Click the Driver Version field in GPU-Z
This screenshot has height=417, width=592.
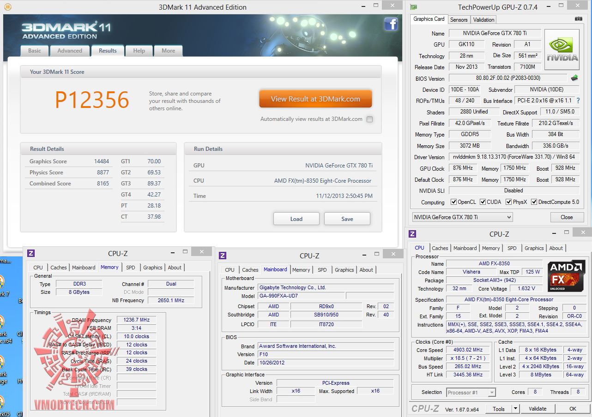[x=514, y=157]
